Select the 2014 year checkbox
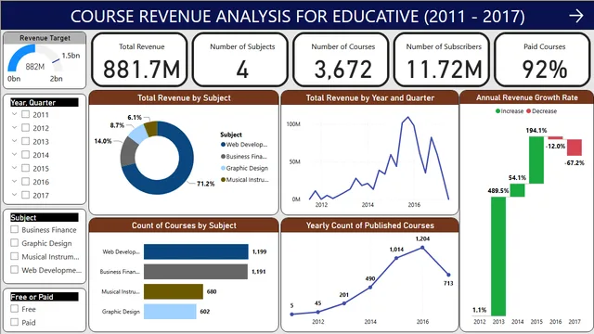Image resolution: width=594 pixels, height=334 pixels. click(25, 155)
